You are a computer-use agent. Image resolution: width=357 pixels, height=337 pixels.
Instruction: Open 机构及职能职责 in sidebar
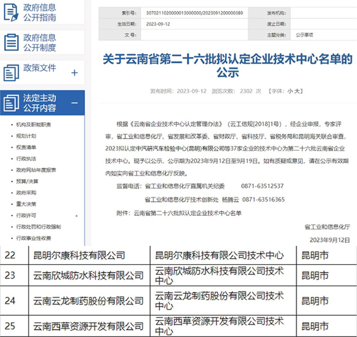pos(33,124)
